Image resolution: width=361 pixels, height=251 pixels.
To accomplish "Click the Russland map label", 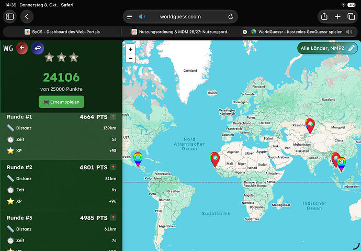I will point(329,100).
